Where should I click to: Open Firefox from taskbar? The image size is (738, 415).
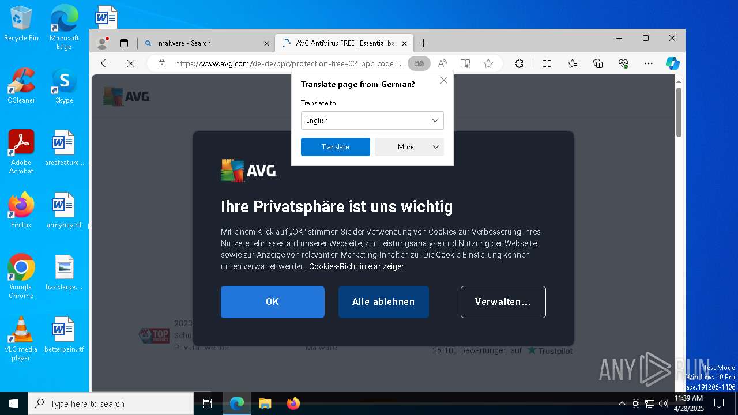point(293,403)
